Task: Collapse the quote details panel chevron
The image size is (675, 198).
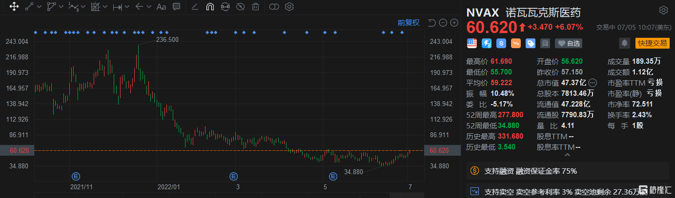Action: [x=567, y=156]
